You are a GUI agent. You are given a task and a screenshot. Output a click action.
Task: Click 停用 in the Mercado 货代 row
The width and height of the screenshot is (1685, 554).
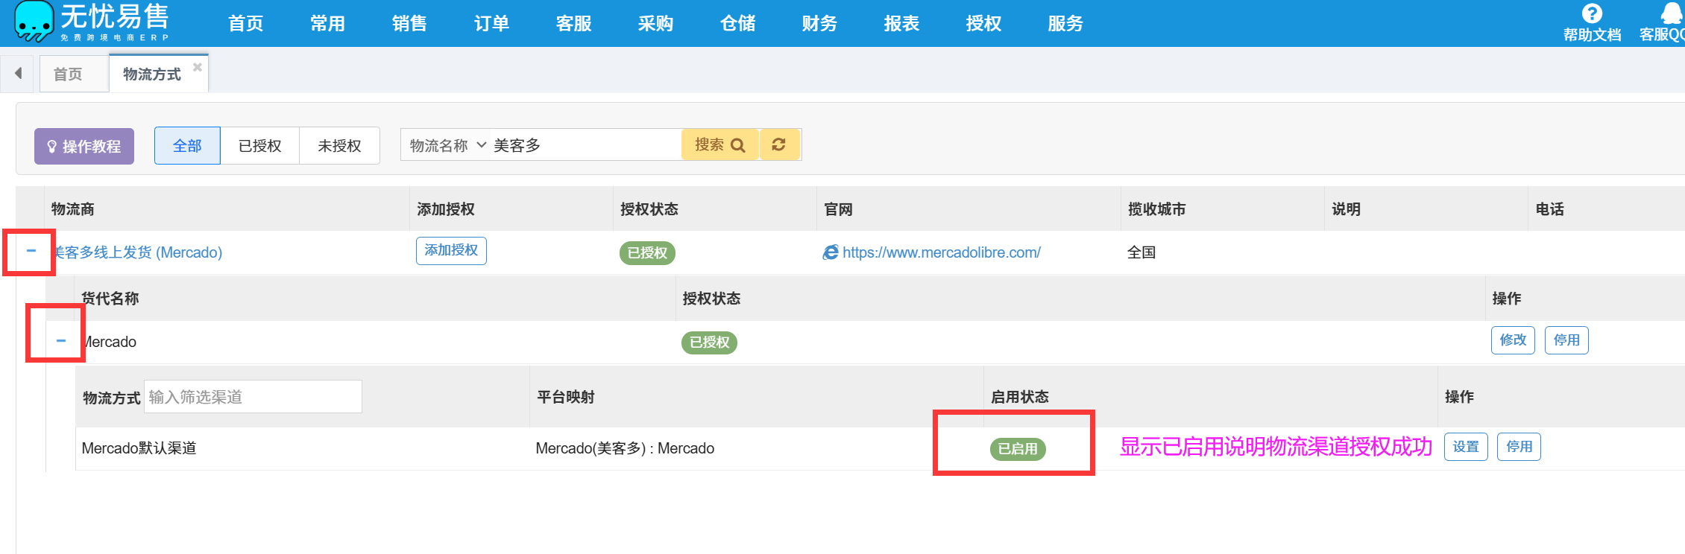point(1566,340)
